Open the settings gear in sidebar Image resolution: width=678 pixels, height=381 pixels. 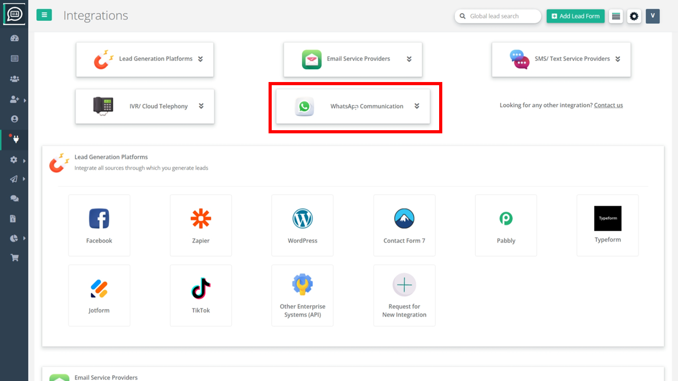pos(14,160)
